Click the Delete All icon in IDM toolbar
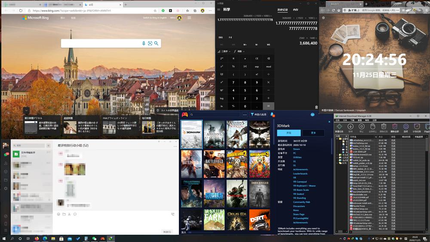This screenshot has height=242, width=430. [395, 127]
